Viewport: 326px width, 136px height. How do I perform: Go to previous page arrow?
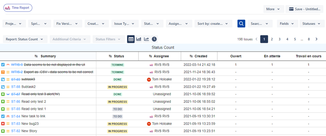coord(256,39)
